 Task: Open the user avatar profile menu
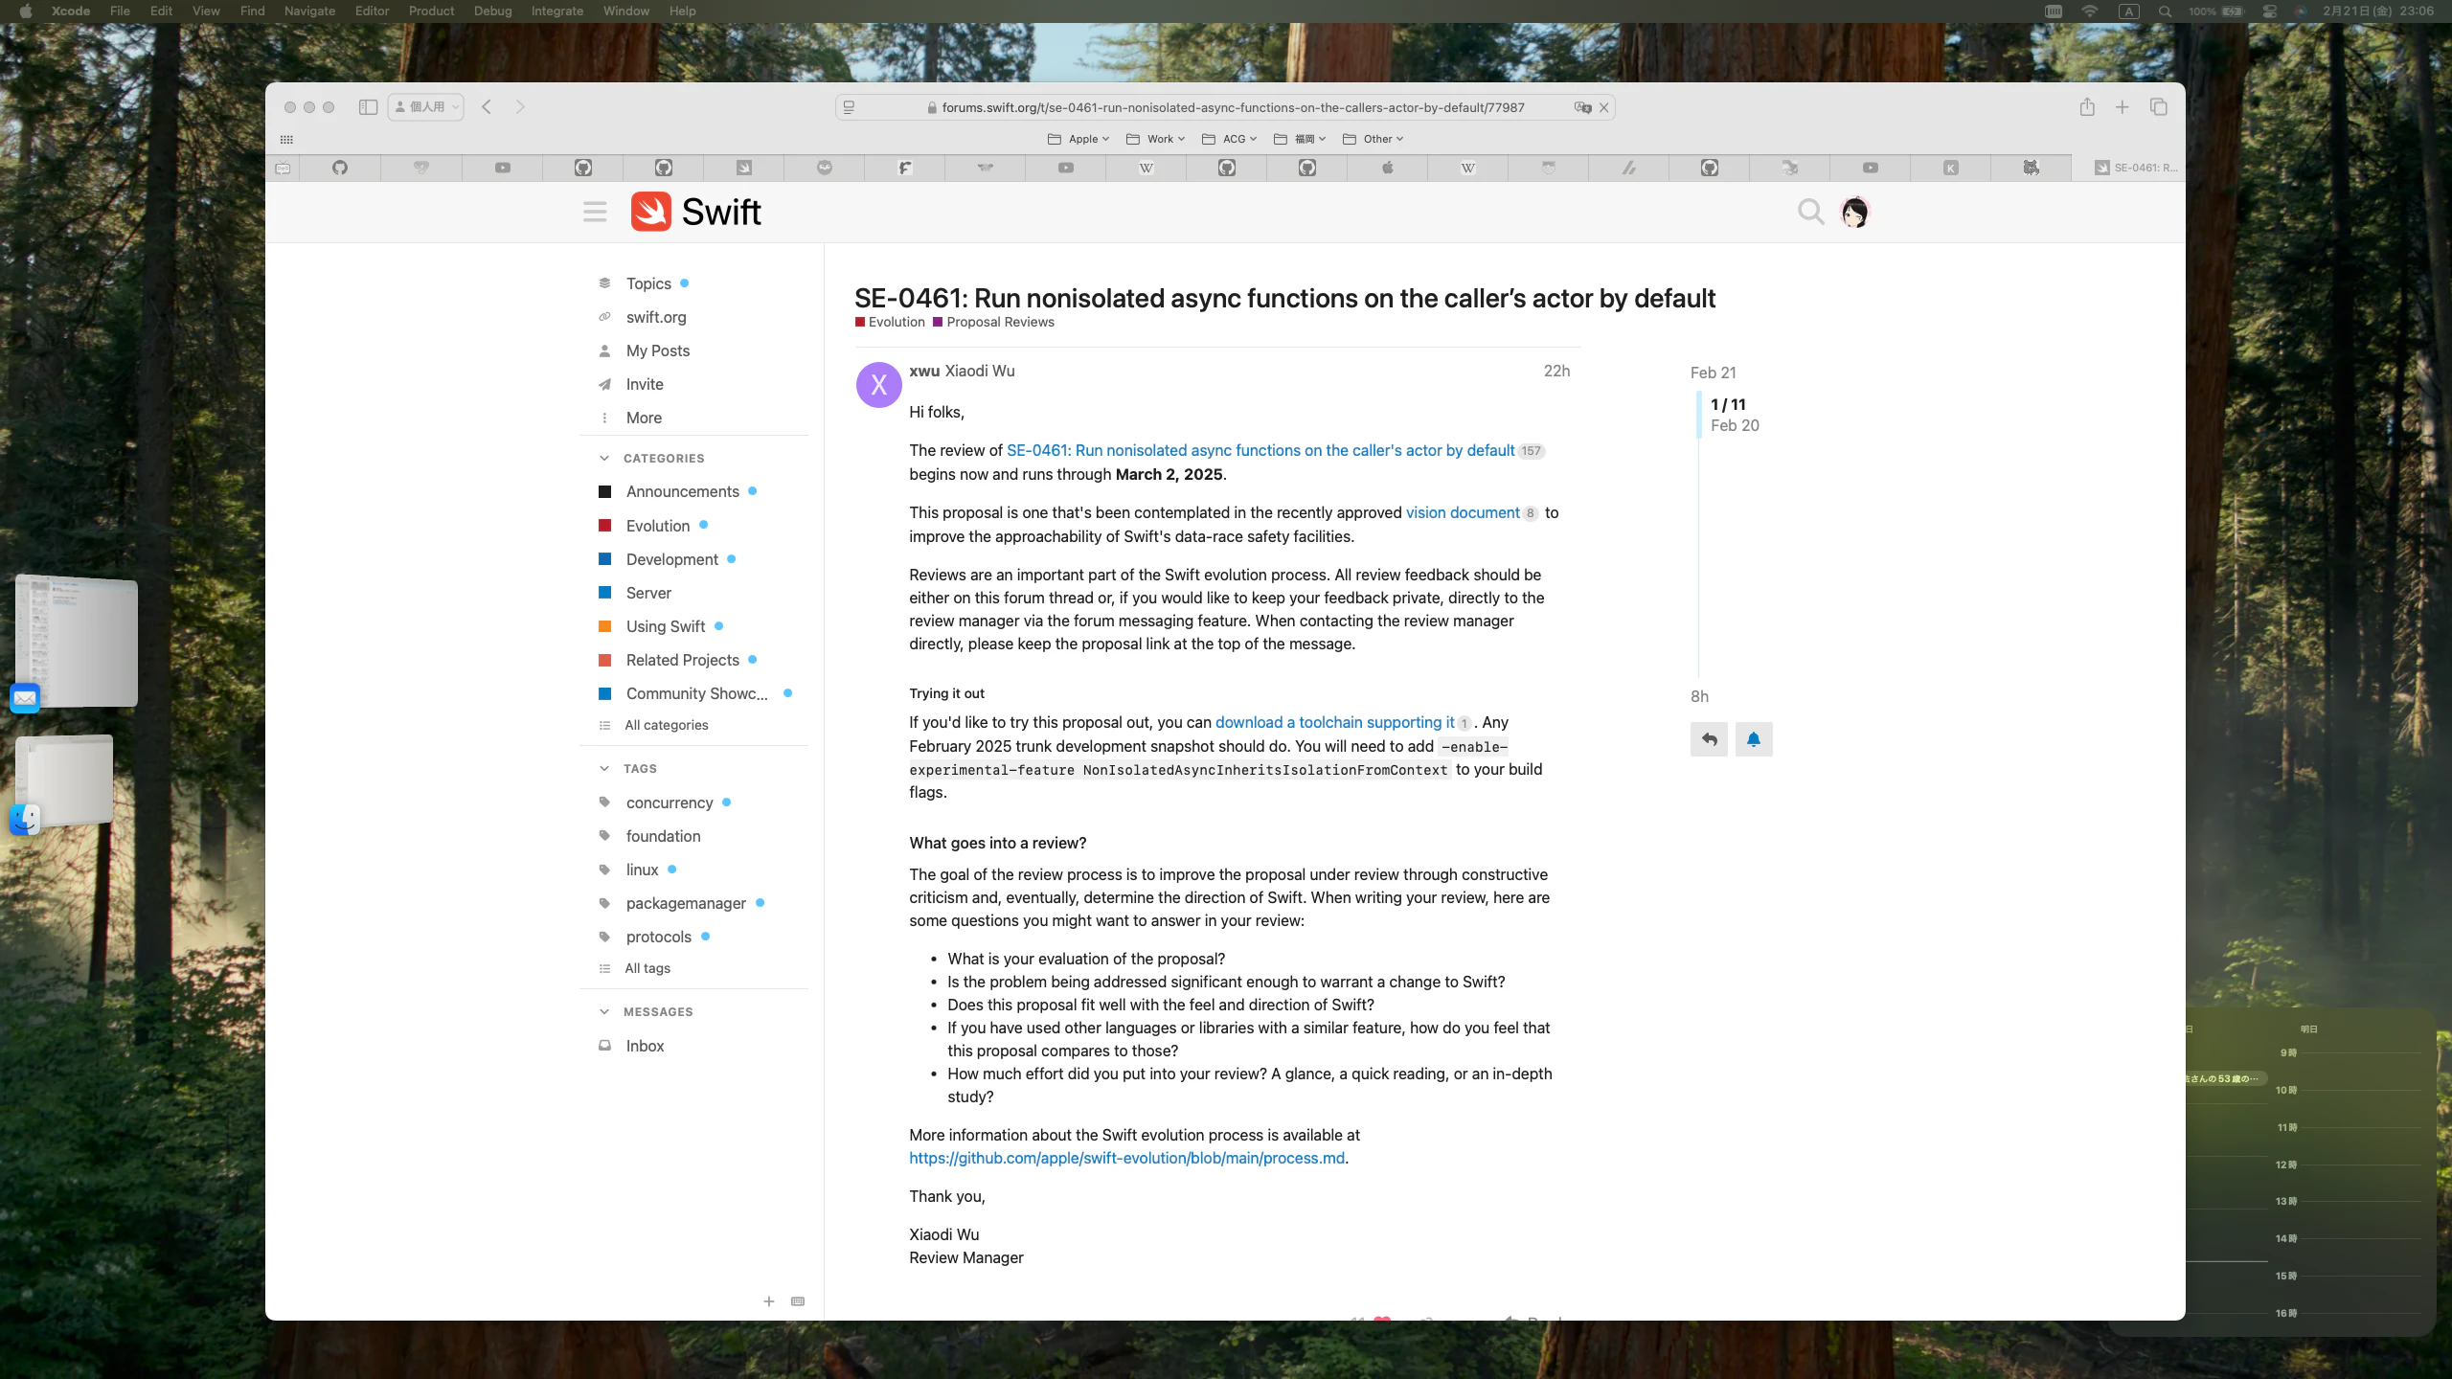click(1854, 212)
